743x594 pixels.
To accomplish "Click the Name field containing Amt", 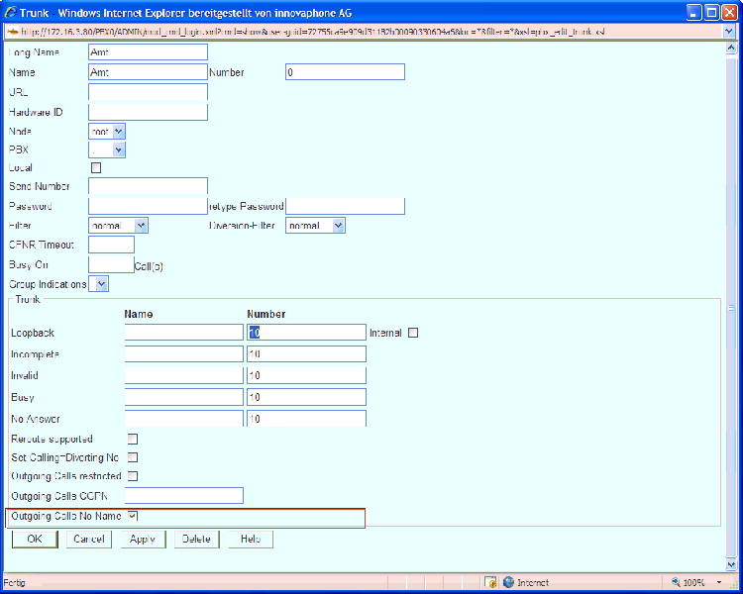I will click(x=148, y=72).
